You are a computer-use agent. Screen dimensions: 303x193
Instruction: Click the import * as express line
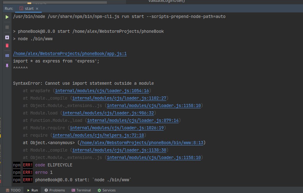[56, 61]
